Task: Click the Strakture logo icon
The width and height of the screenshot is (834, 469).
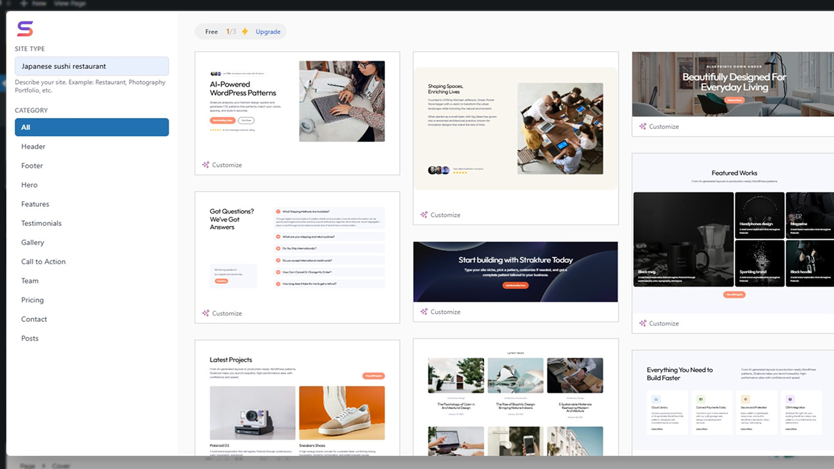Action: click(25, 29)
